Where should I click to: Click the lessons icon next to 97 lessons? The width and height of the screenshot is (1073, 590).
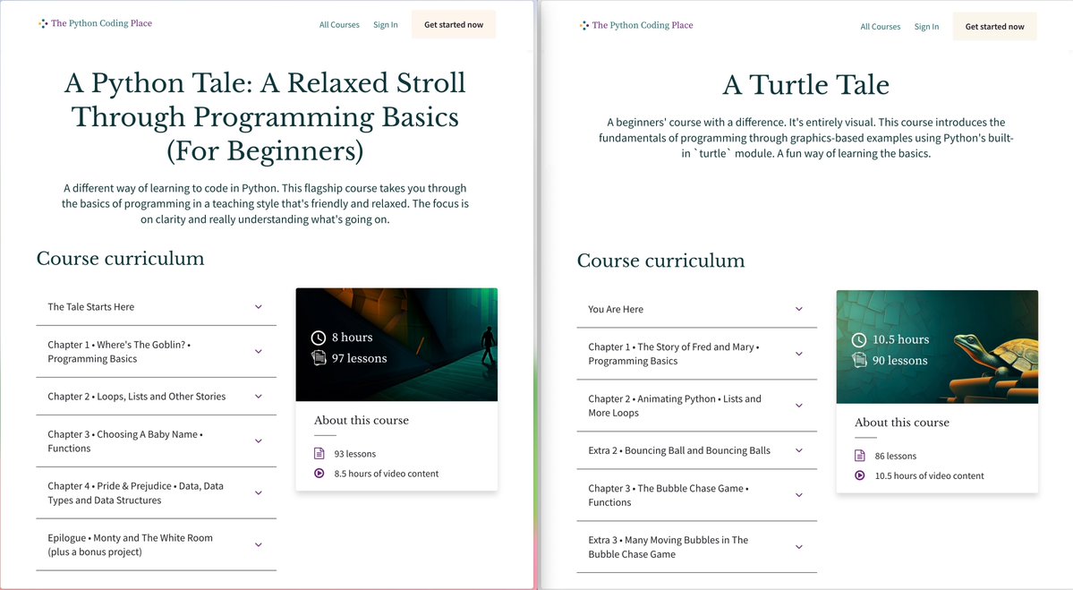[319, 358]
